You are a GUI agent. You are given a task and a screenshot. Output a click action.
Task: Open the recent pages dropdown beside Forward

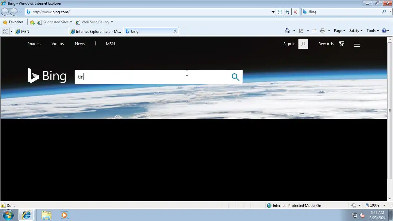point(20,12)
